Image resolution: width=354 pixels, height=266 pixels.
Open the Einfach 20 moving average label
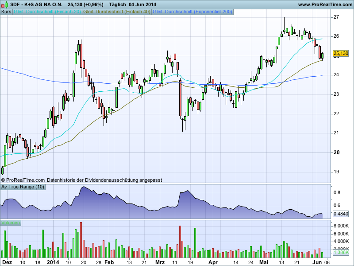click(x=47, y=12)
